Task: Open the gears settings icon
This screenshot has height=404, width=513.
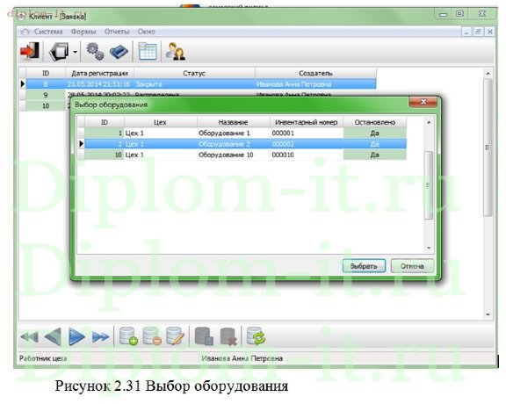Action: coord(95,51)
